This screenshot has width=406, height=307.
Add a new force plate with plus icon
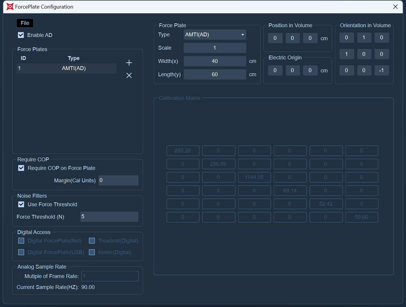(129, 63)
